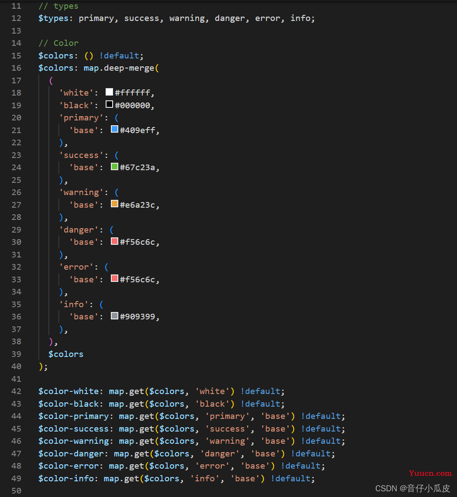This screenshot has width=457, height=497.
Task: Open color picker for white #ffffff swatch
Action: point(109,92)
